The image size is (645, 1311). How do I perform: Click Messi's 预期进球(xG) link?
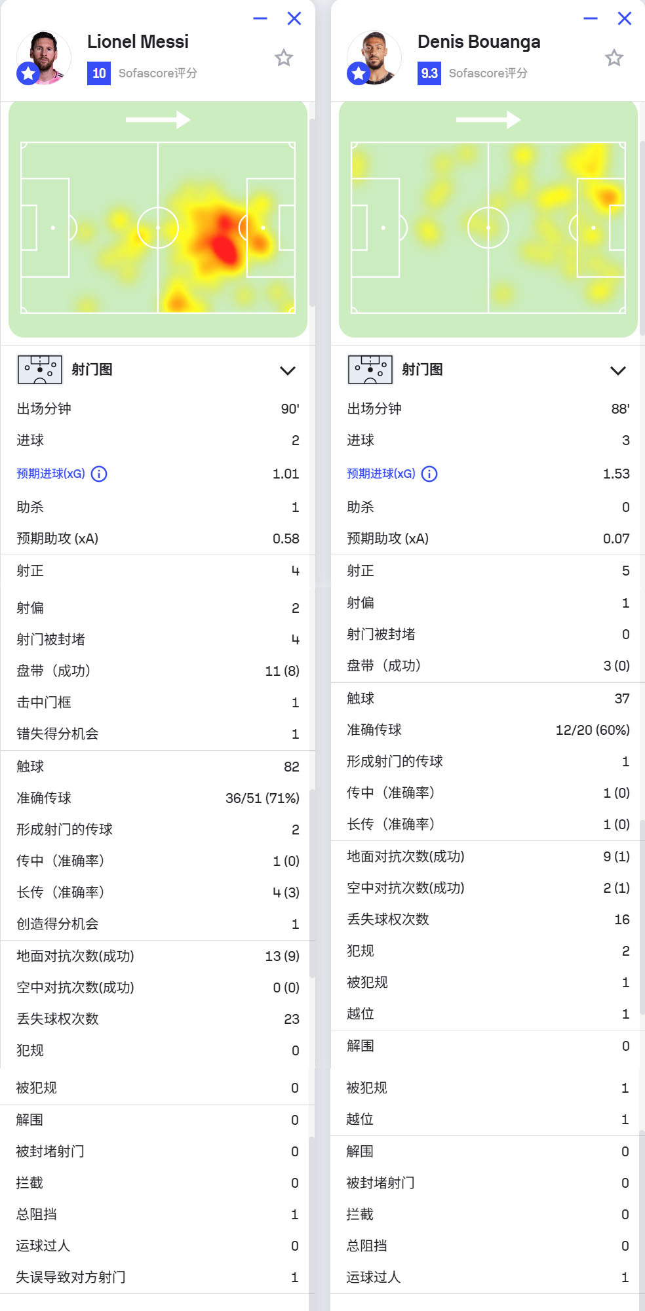50,473
